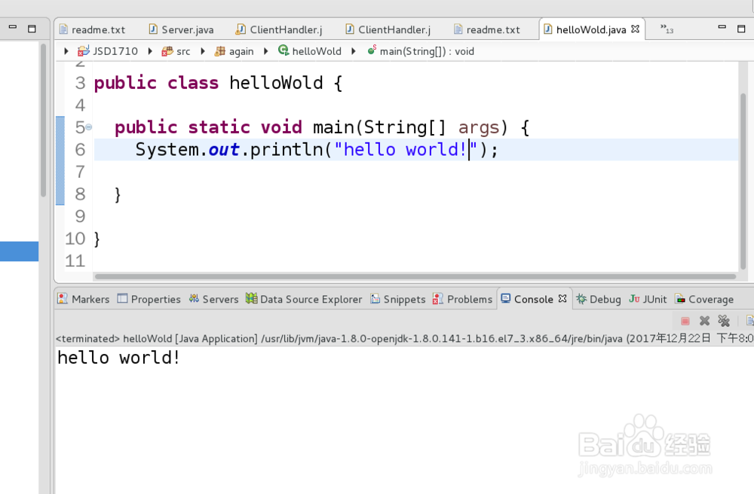Open the Coverage view tab
The height and width of the screenshot is (494, 754).
coord(704,299)
